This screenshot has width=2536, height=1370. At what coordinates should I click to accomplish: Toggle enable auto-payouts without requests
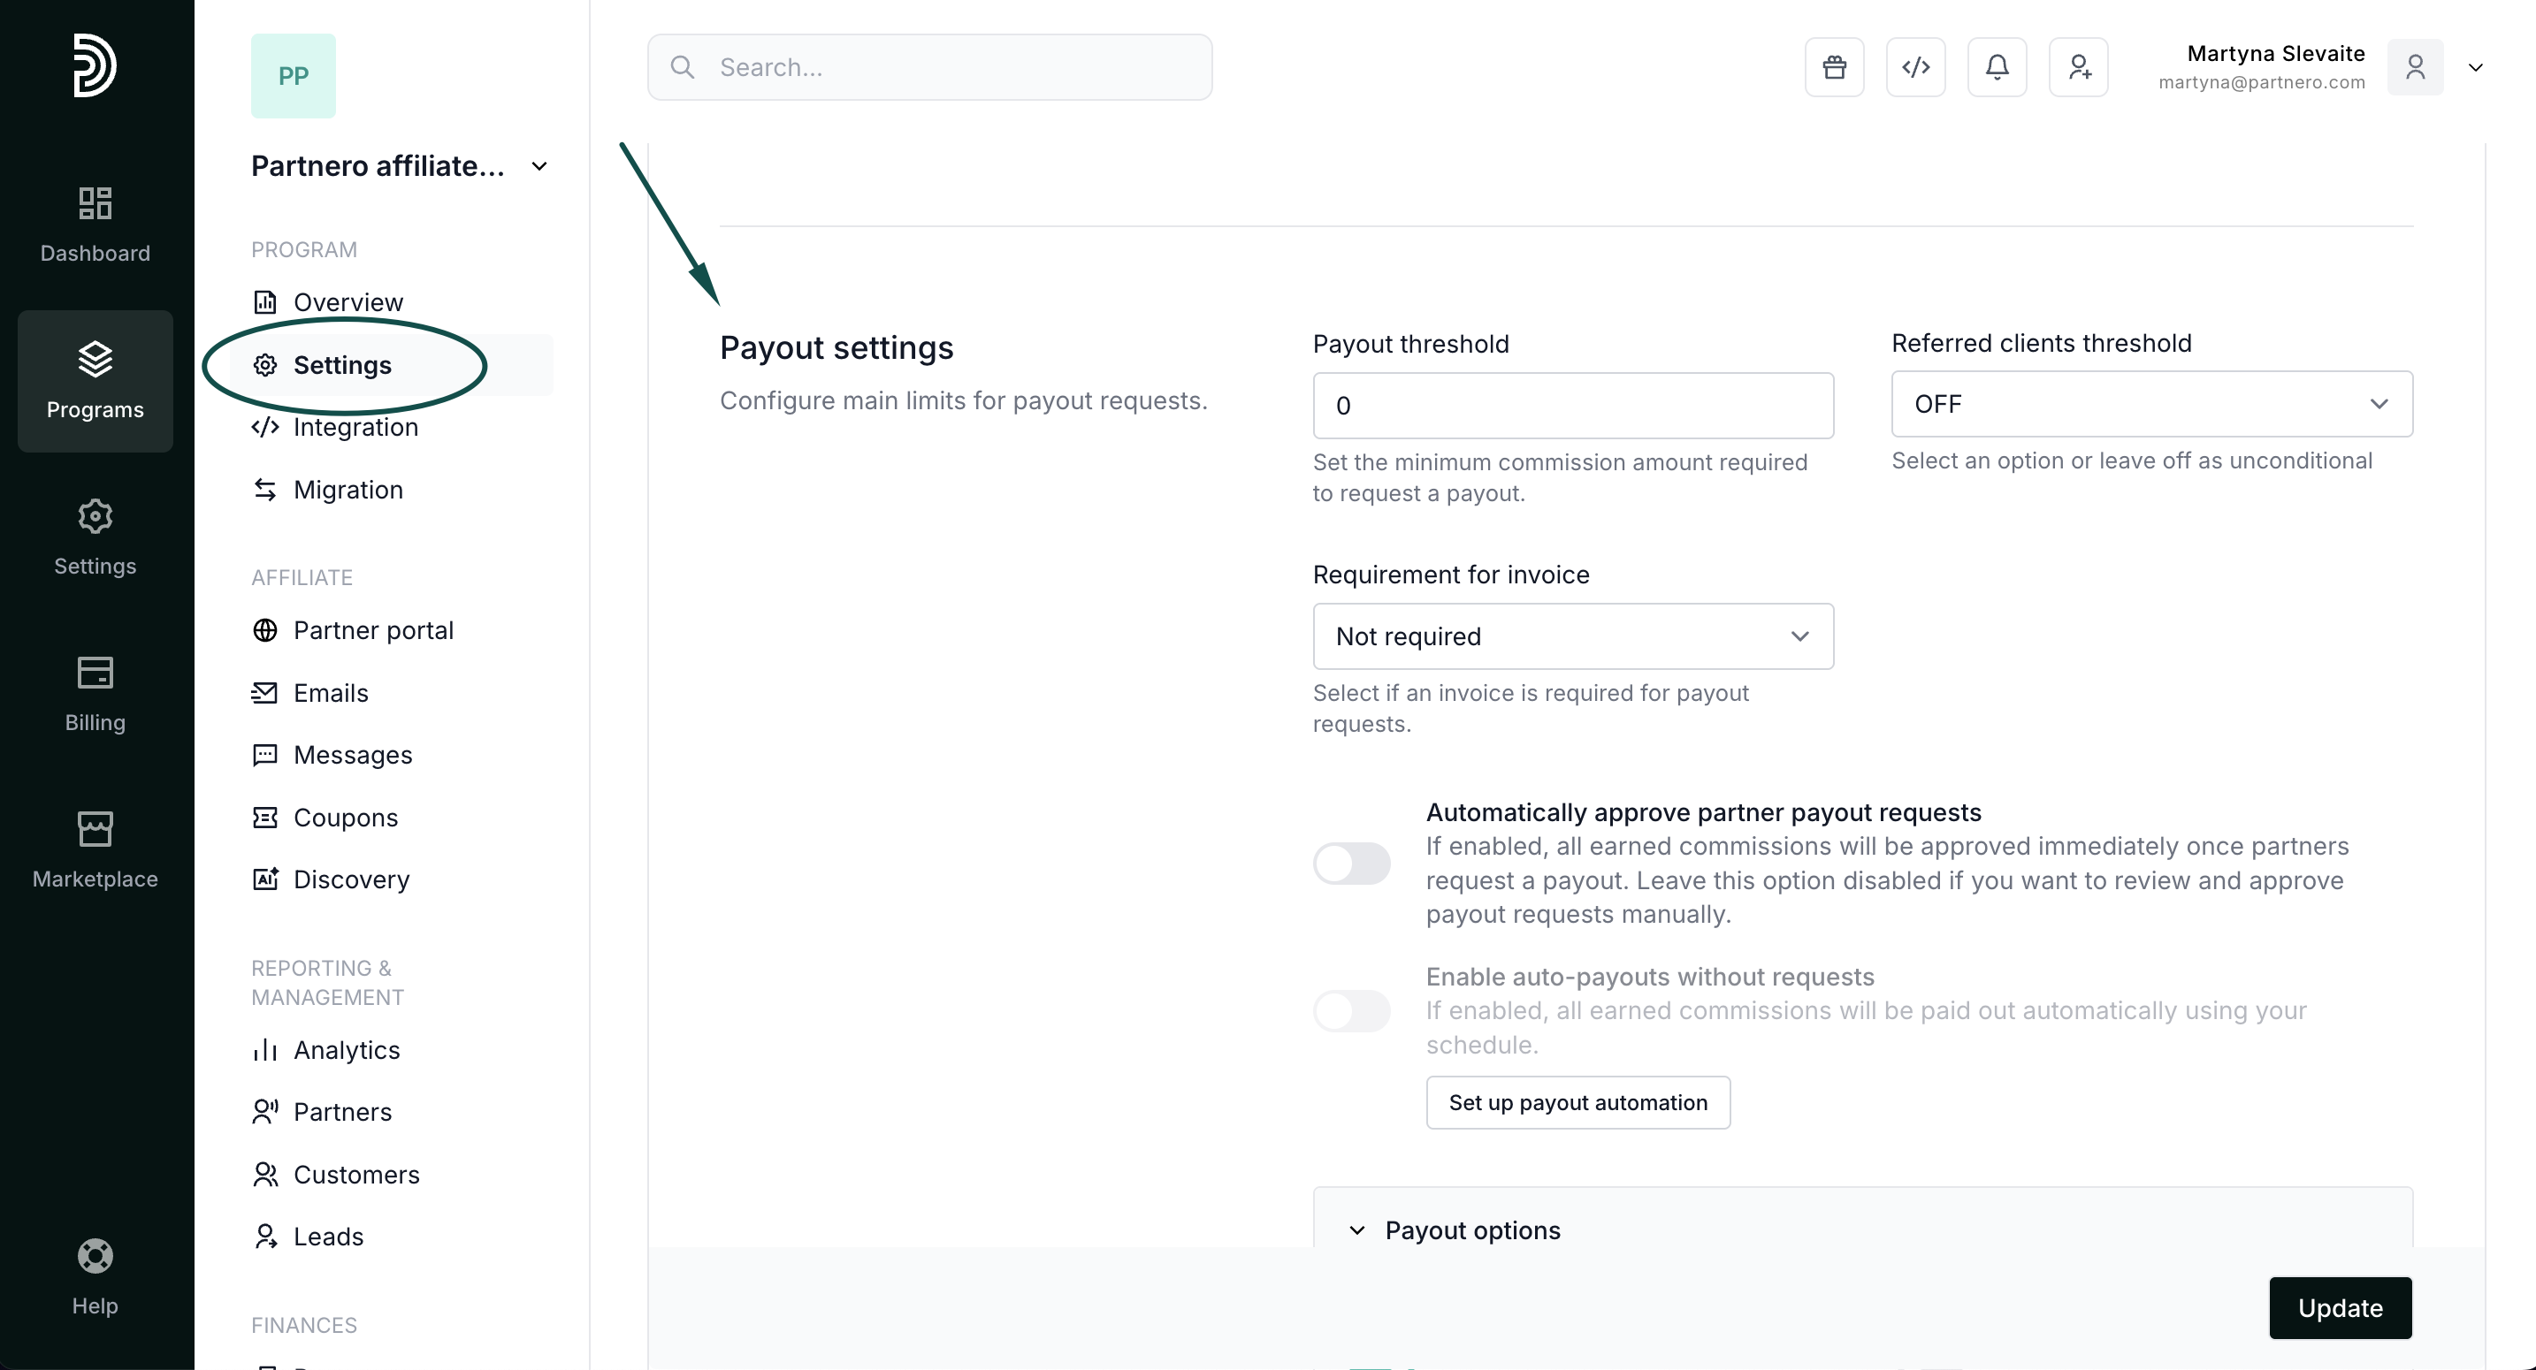coord(1351,1011)
